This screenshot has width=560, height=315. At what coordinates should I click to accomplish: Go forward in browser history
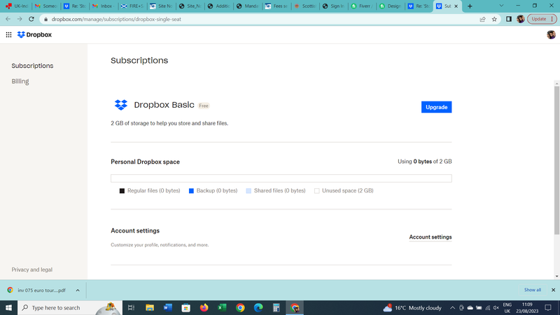[x=20, y=19]
